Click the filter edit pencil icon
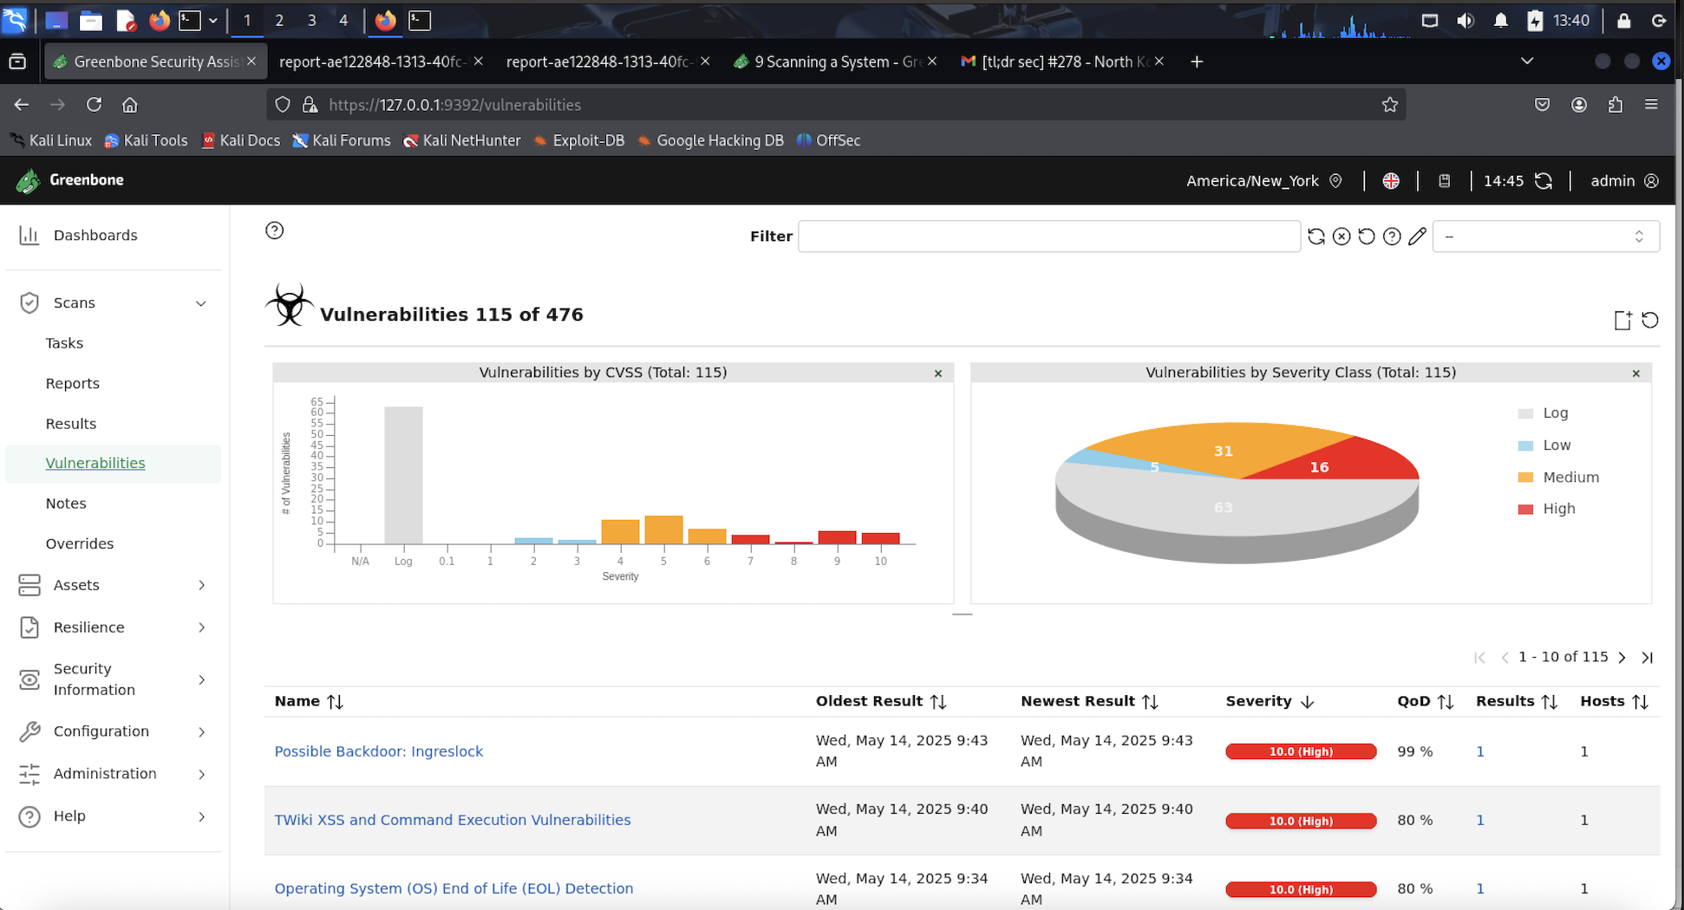1684x910 pixels. tap(1417, 237)
